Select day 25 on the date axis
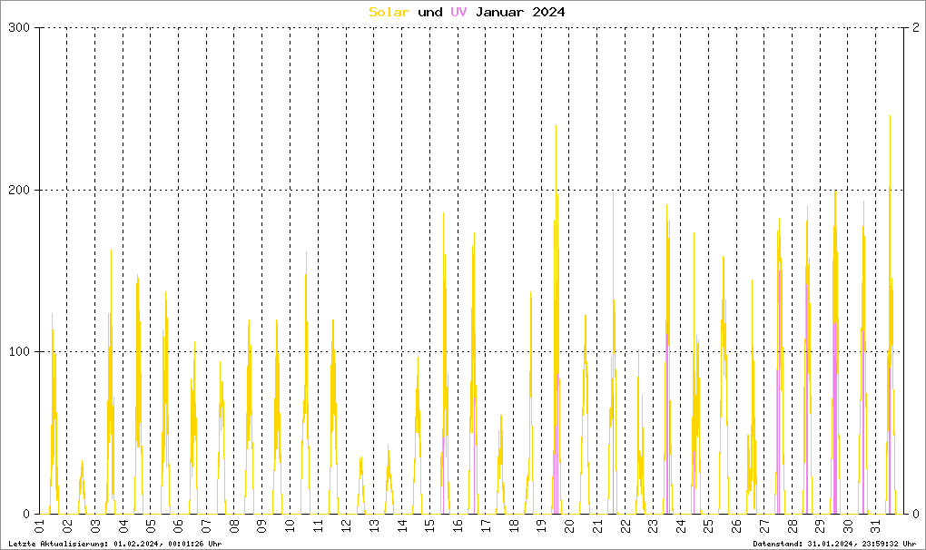 (x=708, y=526)
